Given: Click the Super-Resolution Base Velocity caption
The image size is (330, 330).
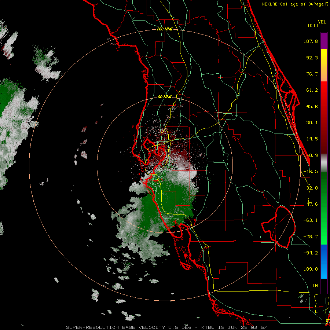Looking at the screenshot, I should point(166,327).
